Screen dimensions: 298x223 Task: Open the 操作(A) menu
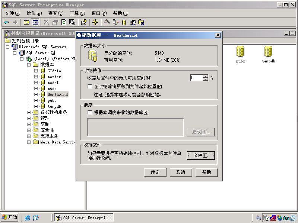(34, 13)
